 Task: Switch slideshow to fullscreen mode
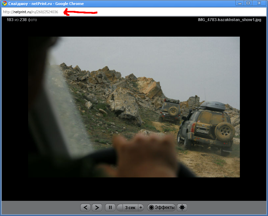point(182,207)
